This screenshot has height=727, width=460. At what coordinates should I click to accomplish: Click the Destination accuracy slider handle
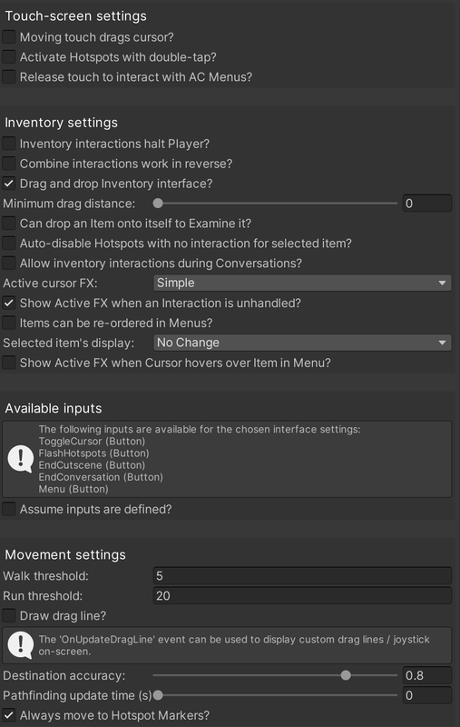(346, 675)
